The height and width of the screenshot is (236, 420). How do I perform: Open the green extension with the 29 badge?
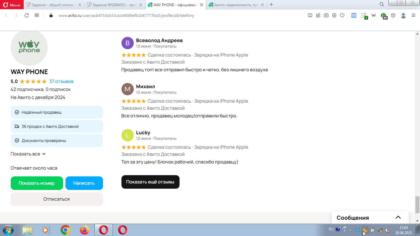pyautogui.click(x=384, y=16)
